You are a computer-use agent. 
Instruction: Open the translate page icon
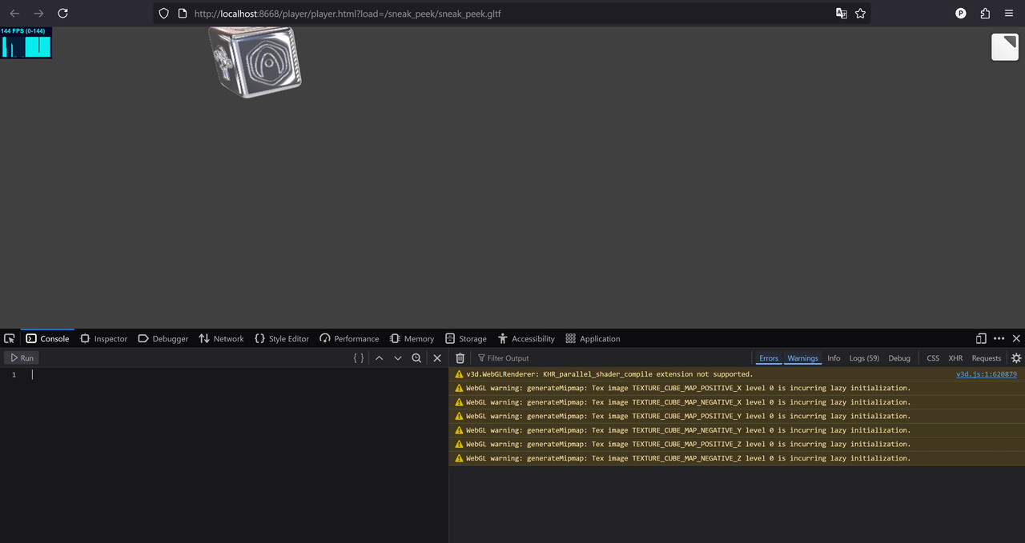[842, 14]
